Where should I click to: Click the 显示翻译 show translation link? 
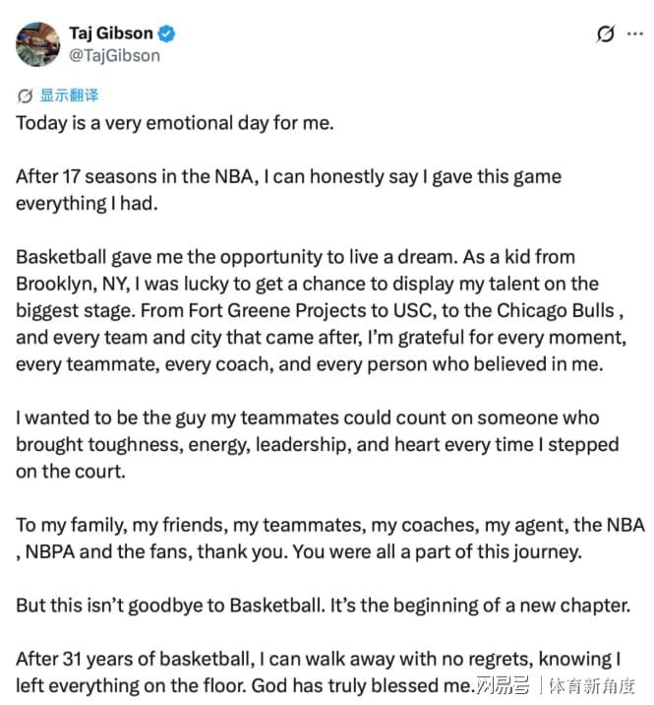[x=69, y=96]
